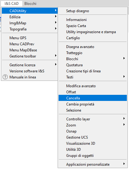Image resolution: width=129 pixels, height=169 pixels.
Task: Open Applicazioni personalizzate submenu
Action: coord(93,164)
